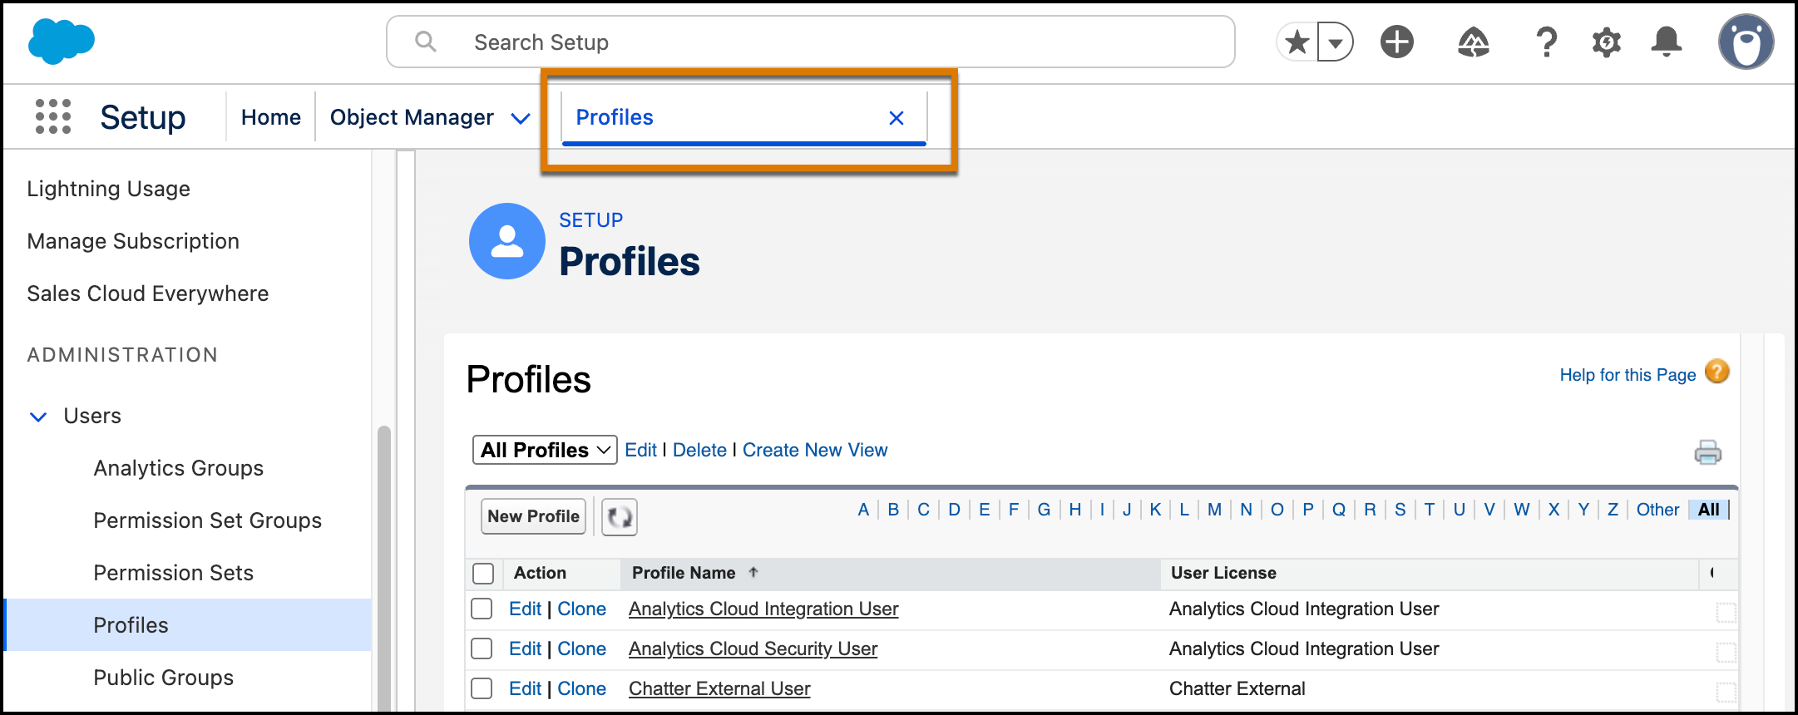Open the help question mark icon
This screenshot has width=1798, height=715.
1546,42
